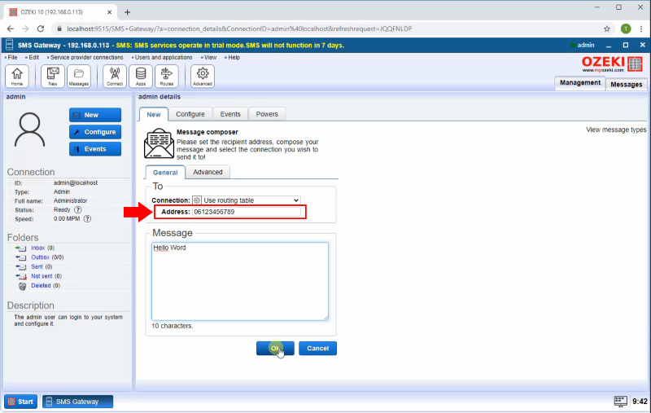Click the Connect antenna toolbar icon

click(x=115, y=76)
